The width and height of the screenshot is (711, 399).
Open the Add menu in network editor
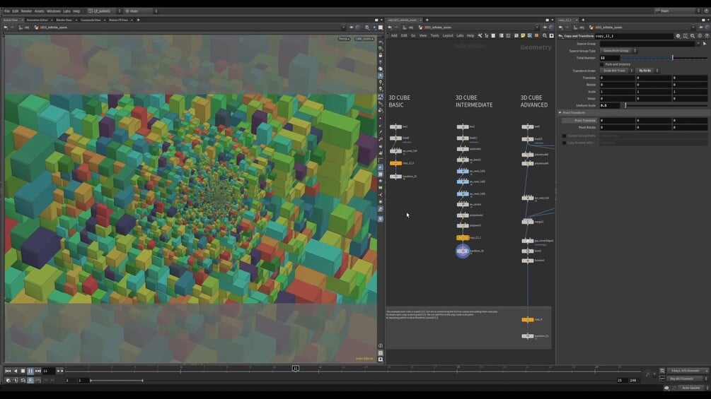[x=394, y=35]
